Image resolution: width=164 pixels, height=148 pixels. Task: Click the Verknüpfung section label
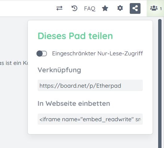tap(59, 70)
